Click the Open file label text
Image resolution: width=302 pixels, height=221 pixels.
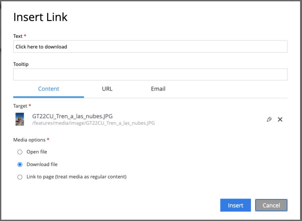click(37, 152)
